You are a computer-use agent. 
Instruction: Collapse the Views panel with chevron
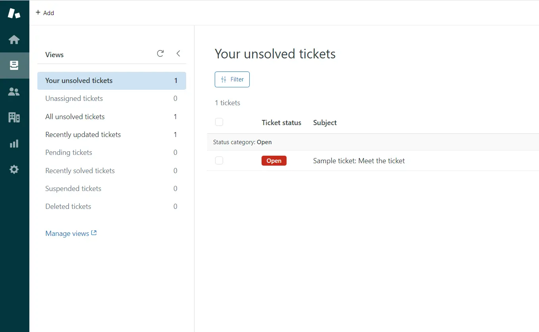click(178, 54)
